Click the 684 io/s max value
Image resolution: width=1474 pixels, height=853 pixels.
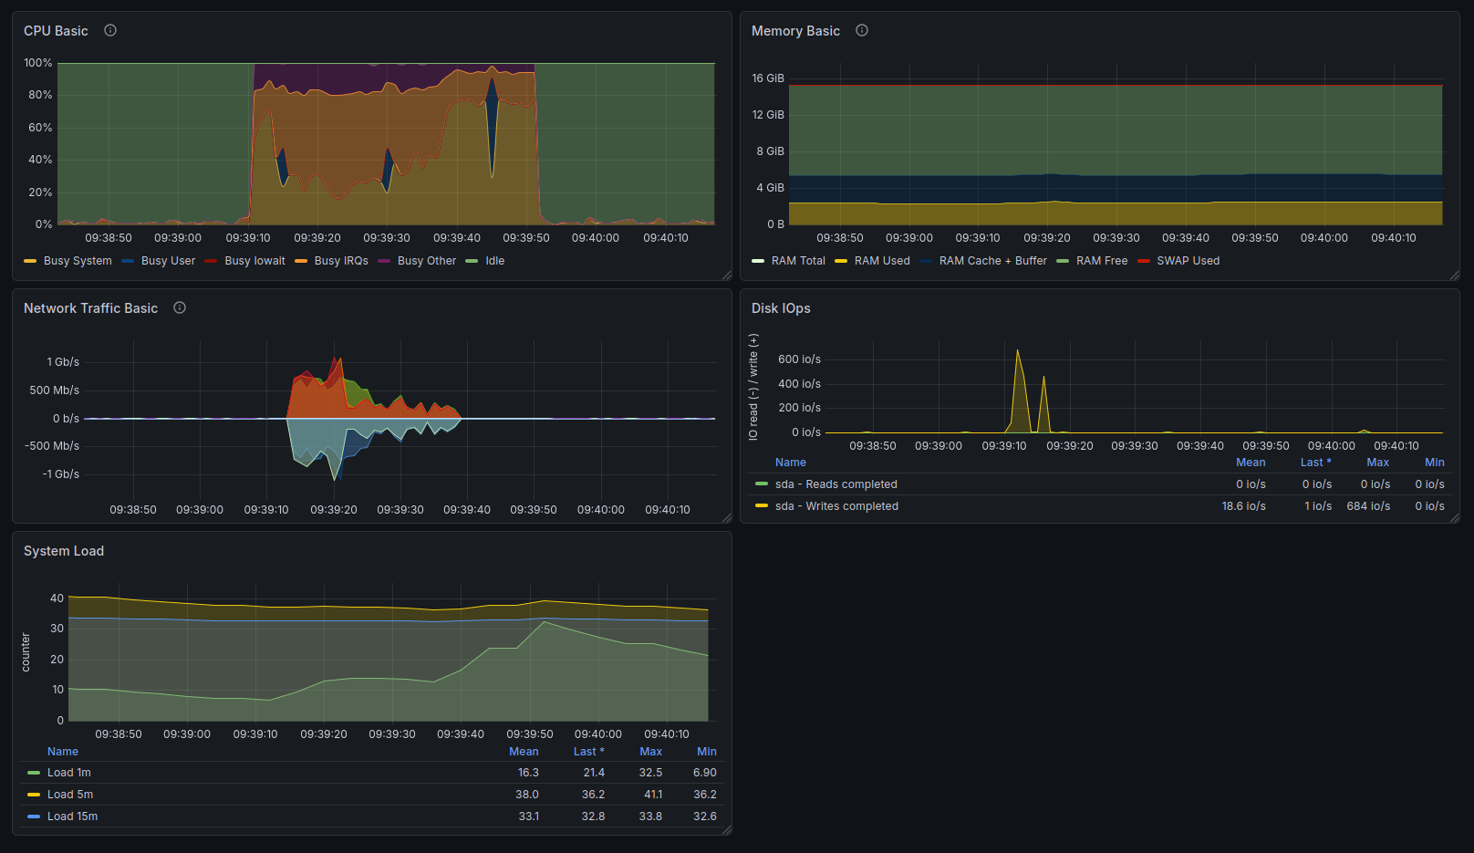point(1368,506)
